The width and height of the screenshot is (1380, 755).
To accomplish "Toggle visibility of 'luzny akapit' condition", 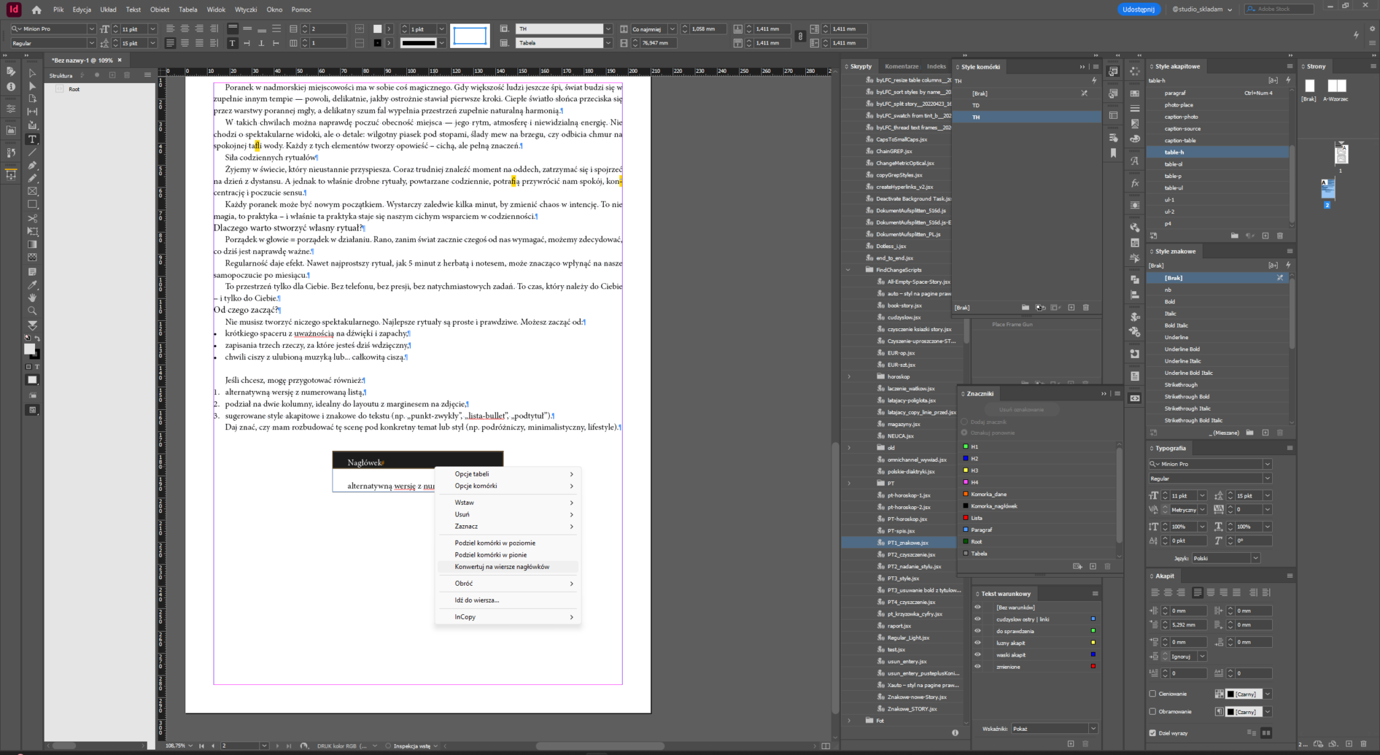I will click(978, 643).
